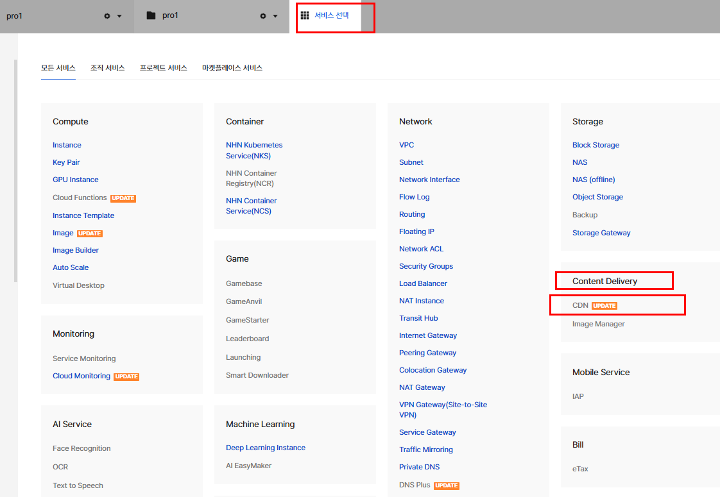This screenshot has width=720, height=497.
Task: Open Transit Hub
Action: click(x=418, y=319)
